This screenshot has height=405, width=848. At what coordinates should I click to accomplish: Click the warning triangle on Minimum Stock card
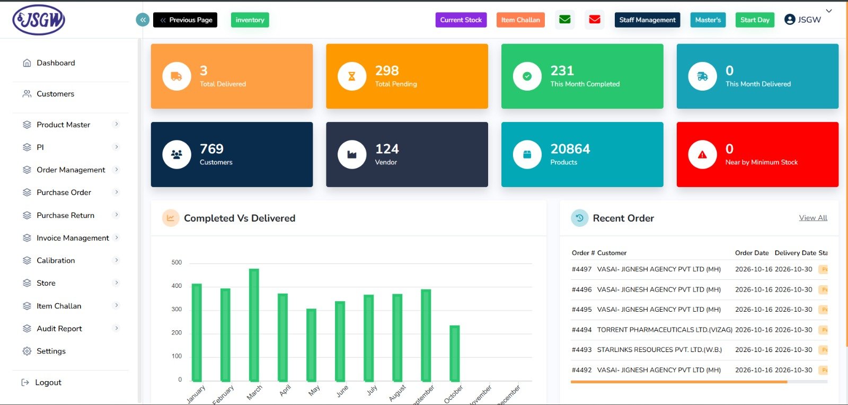702,154
